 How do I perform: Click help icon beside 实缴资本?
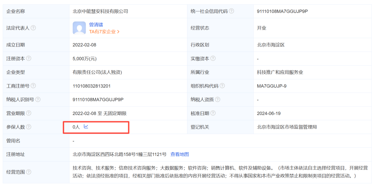tap(213, 58)
